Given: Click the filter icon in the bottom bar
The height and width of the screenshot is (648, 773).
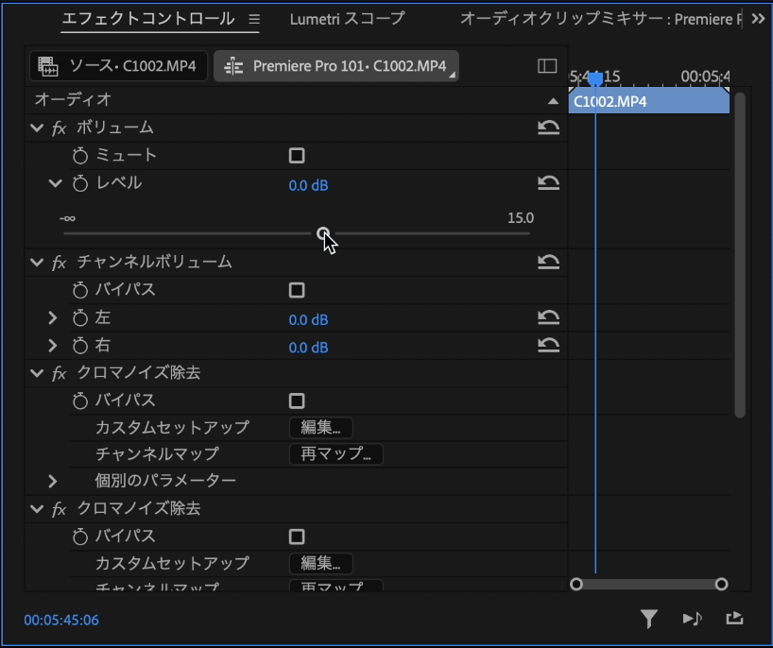Looking at the screenshot, I should (x=649, y=619).
